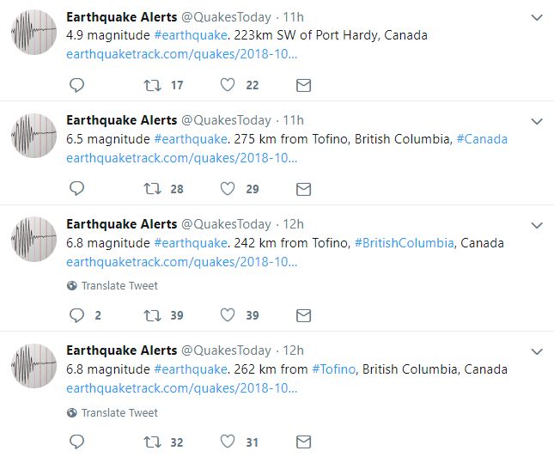Translate the 242 km from Tofino tweet
This screenshot has height=457, width=554.
(112, 285)
